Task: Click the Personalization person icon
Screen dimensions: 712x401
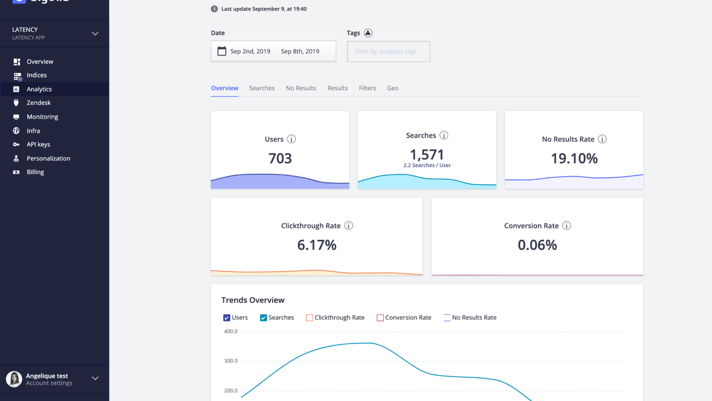Action: pos(17,159)
